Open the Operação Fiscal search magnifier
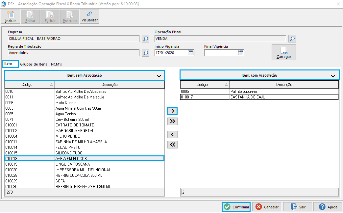Screen dimensions: 343x213 292,39
